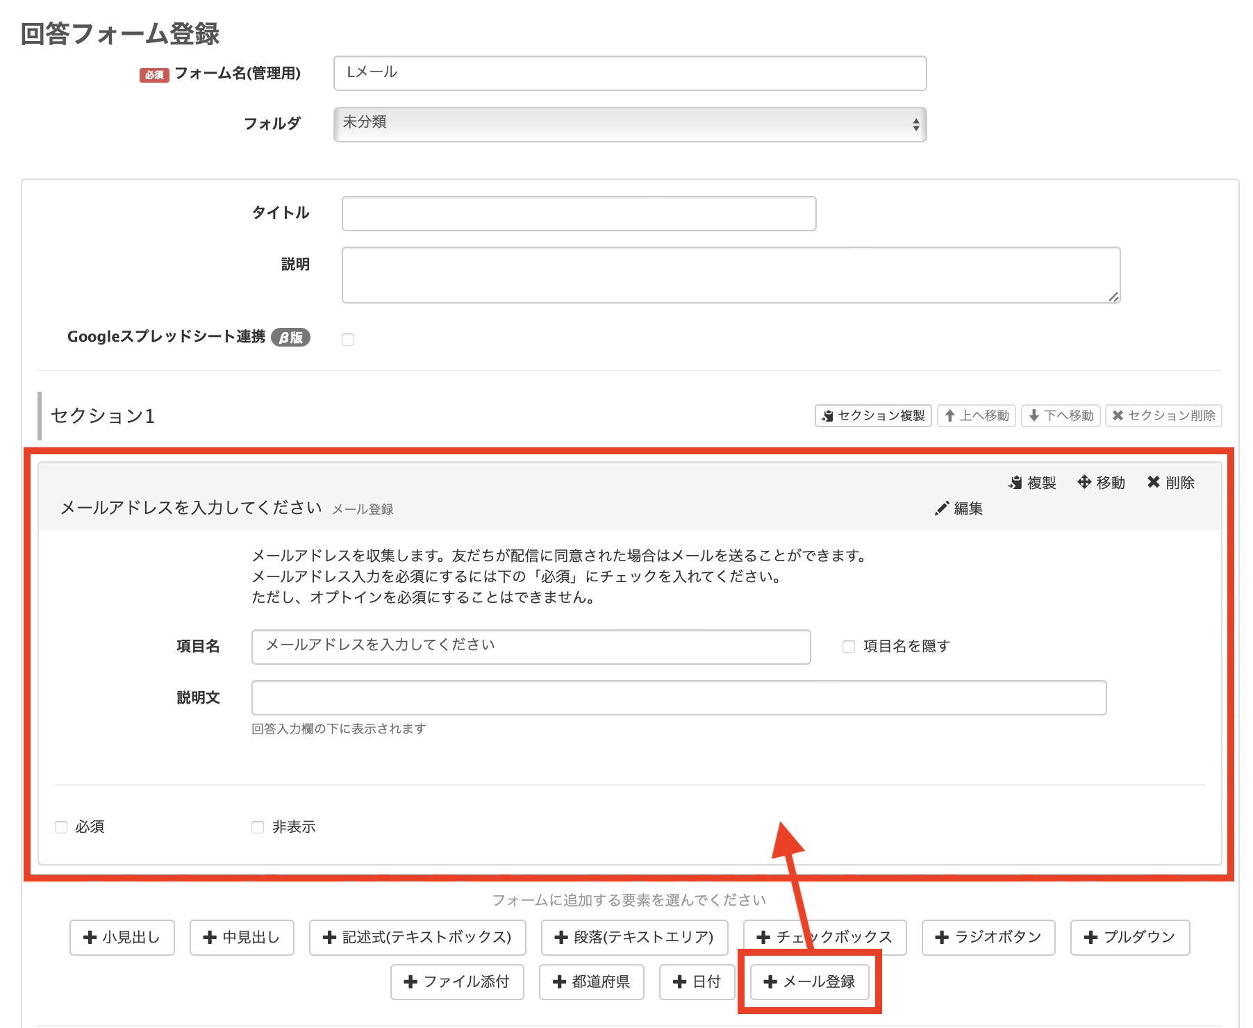Viewport: 1253px width, 1028px height.
Task: Click the 説明文 text field
Action: click(x=679, y=697)
